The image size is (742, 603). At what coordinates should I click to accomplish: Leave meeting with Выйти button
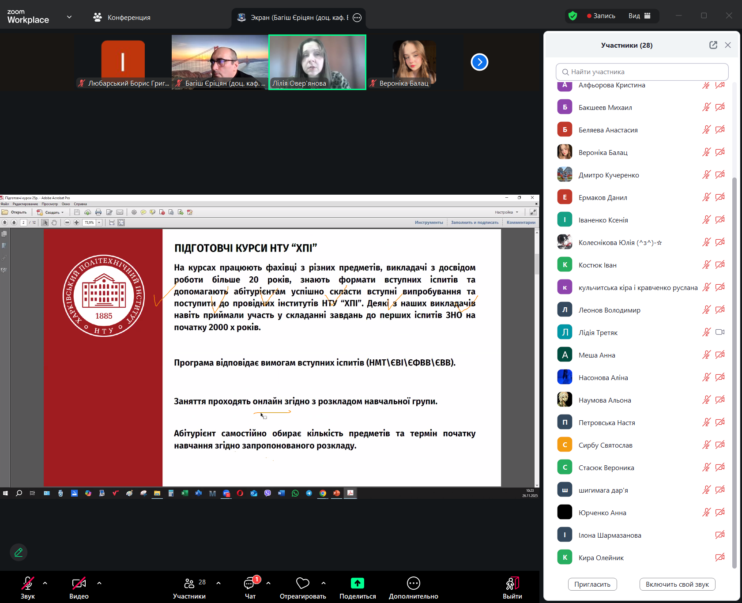(x=512, y=588)
